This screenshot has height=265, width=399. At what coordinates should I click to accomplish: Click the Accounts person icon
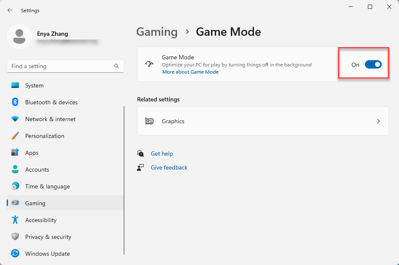coord(15,170)
